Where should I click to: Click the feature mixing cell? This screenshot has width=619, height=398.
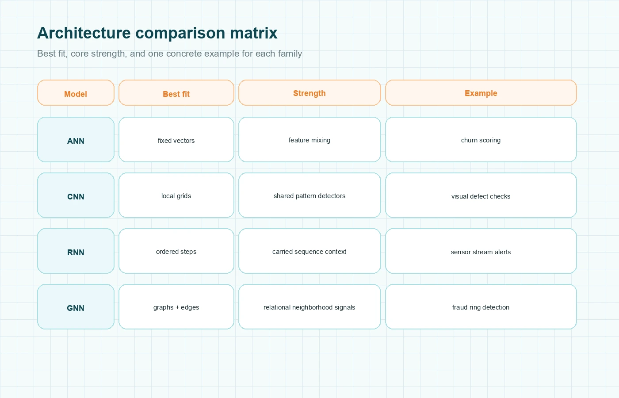[x=309, y=140]
